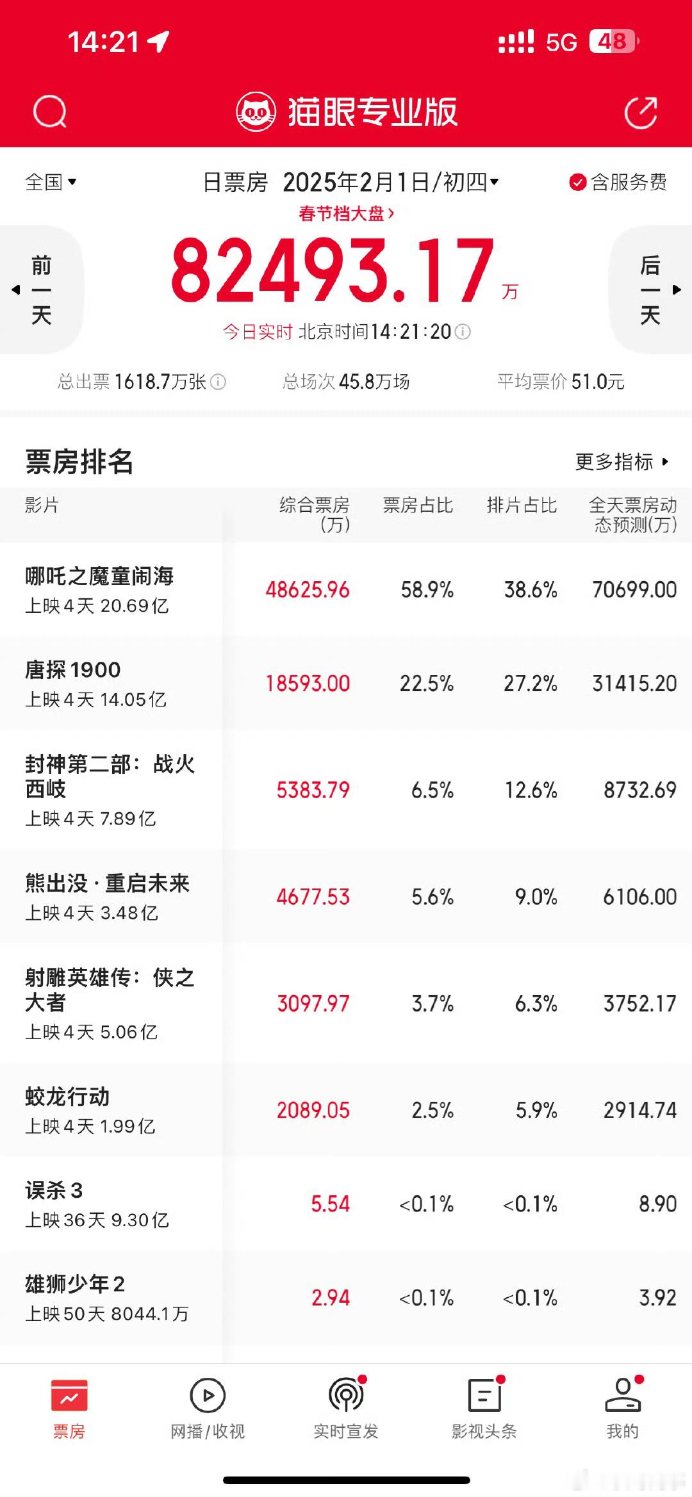Go to next day 后一天
The width and height of the screenshot is (692, 1497).
[650, 290]
